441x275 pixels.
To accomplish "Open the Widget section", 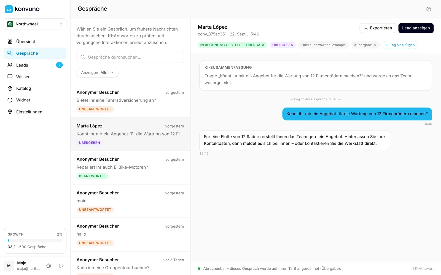I will point(35,100).
